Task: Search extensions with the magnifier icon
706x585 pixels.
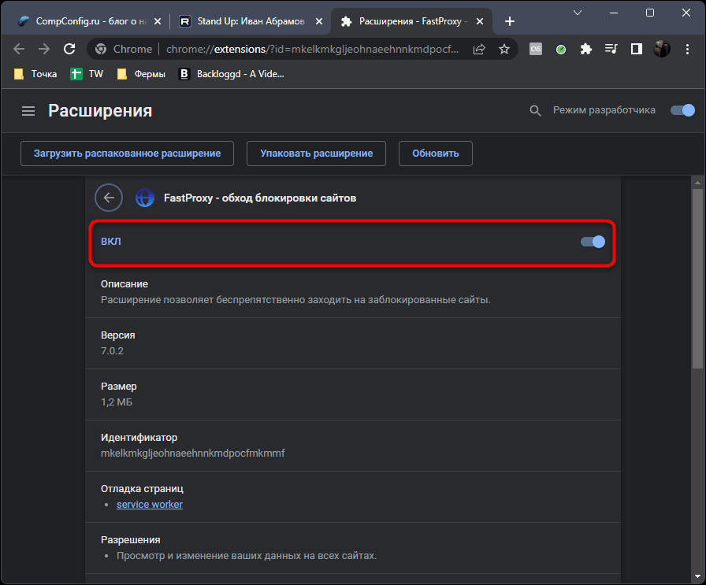Action: [535, 111]
